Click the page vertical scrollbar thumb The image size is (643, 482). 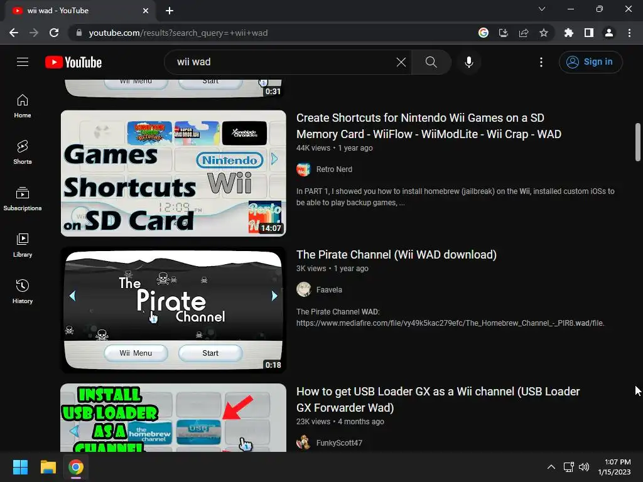(638, 142)
